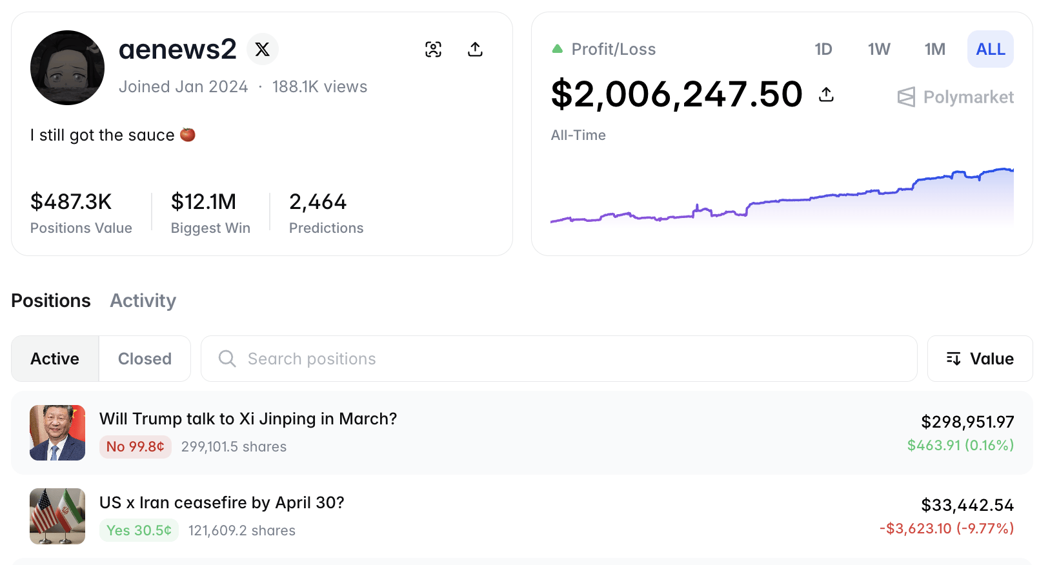The width and height of the screenshot is (1039, 565).
Task: Select the ALL time range
Action: coord(990,50)
